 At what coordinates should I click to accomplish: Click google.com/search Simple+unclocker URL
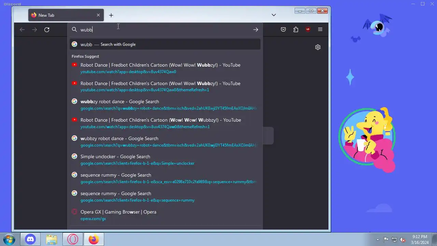coord(137,163)
